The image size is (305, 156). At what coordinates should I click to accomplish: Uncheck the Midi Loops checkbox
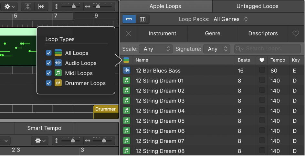49,73
